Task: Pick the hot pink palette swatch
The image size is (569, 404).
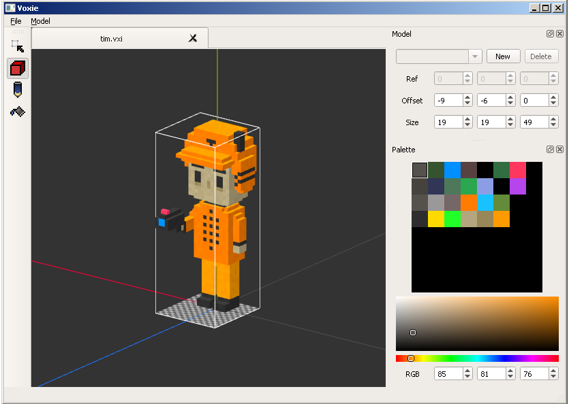Action: pyautogui.click(x=518, y=170)
